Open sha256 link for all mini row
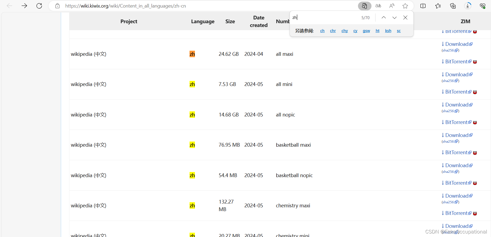Screen dimensions: 491x237 [x=450, y=81]
